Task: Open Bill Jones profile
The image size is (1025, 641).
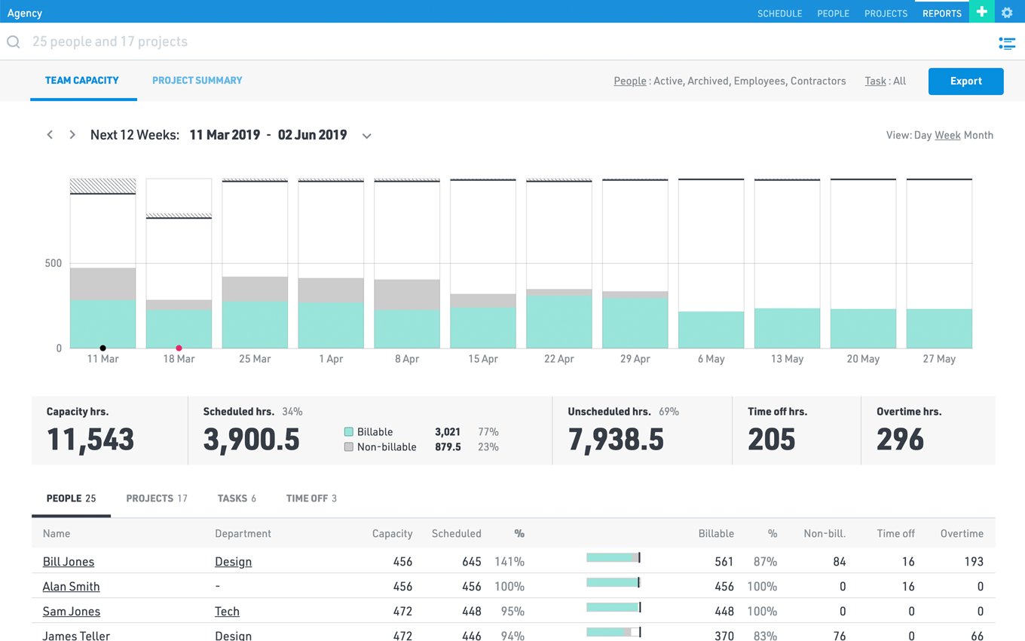Action: 69,561
